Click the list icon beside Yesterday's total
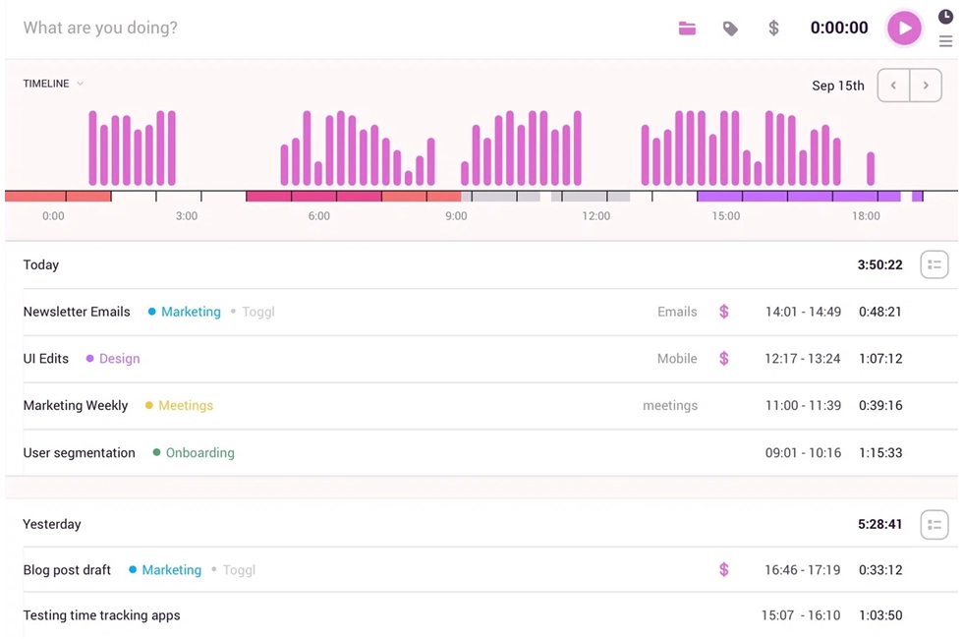The height and width of the screenshot is (639, 963). click(934, 524)
